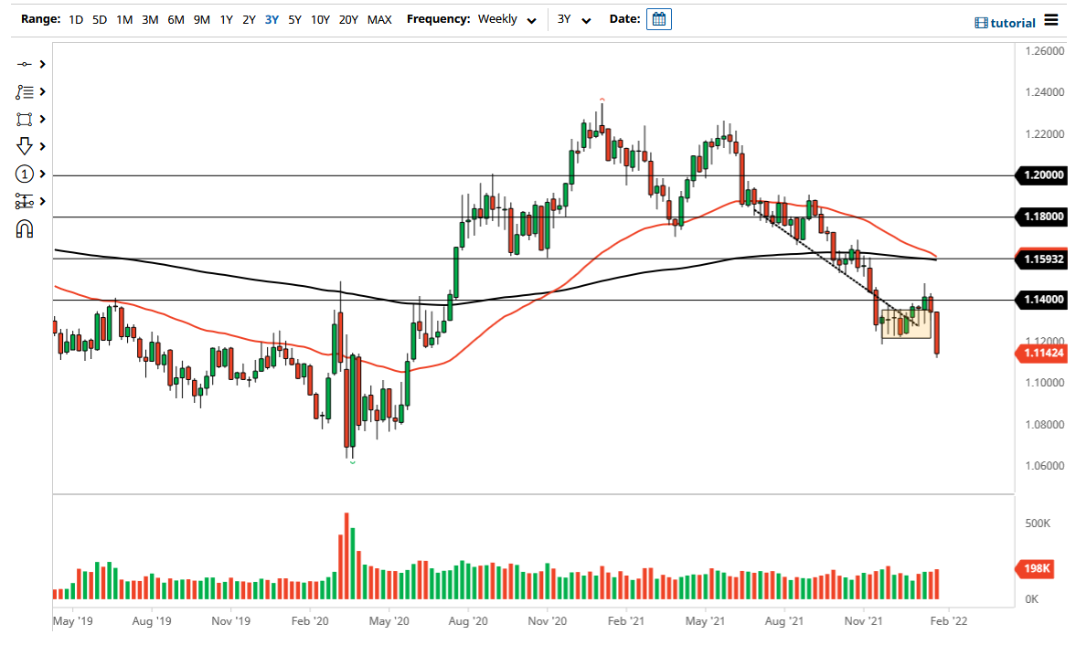
Task: Select the rectangle drawing tool
Action: coord(22,119)
